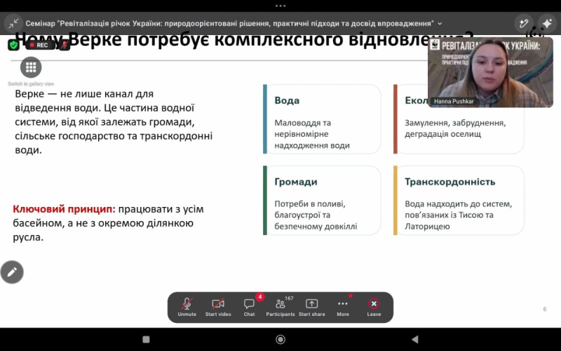This screenshot has height=351, width=561.
Task: Open the Participants list
Action: [280, 307]
